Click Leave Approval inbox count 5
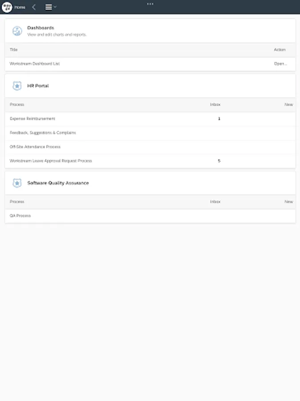This screenshot has width=300, height=401. coord(219,161)
